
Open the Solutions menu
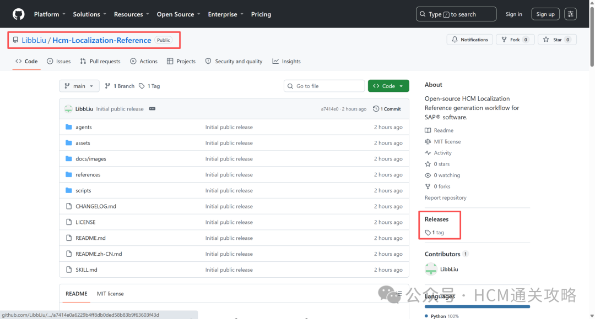pos(90,14)
